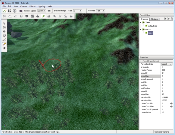175x135 pixels.
Task: Collapse the Rocks brush group
Action: pyautogui.click(x=141, y=29)
